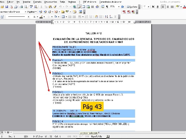Click the Save (floppy disk) icon
This screenshot has height=139, width=186.
pos(7,7)
